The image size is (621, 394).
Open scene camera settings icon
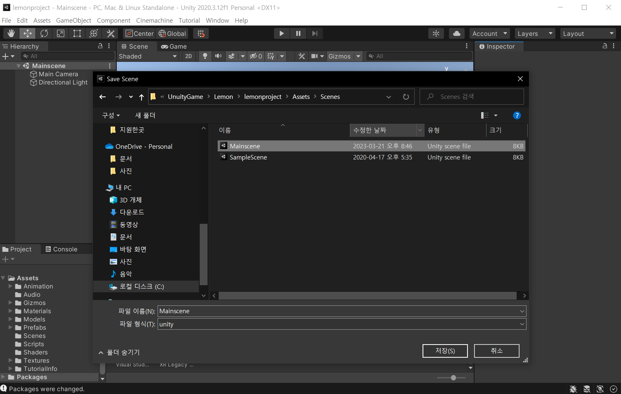315,56
